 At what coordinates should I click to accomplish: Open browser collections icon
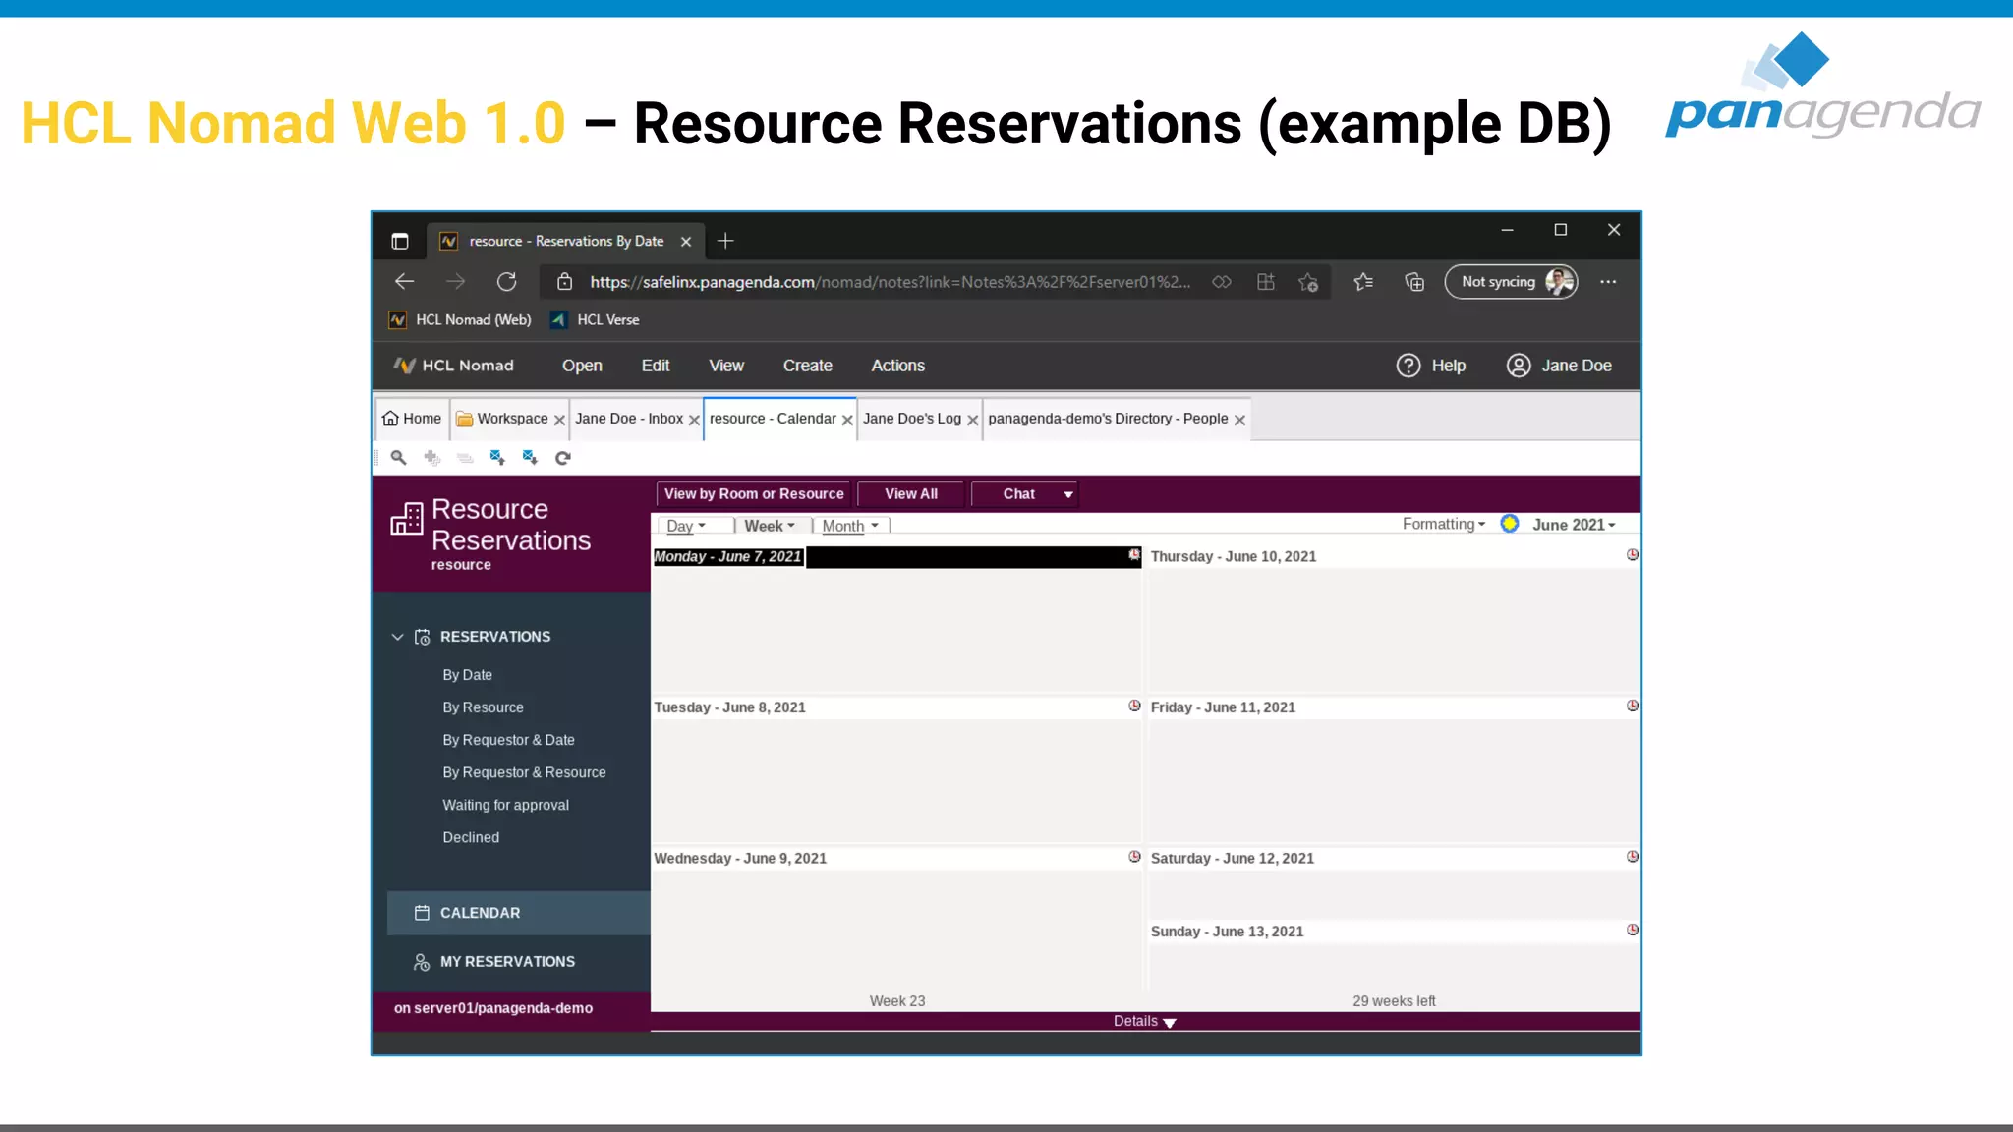point(1414,282)
